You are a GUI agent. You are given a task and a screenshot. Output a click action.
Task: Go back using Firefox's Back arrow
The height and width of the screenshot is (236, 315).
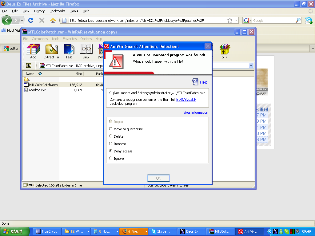[7, 20]
